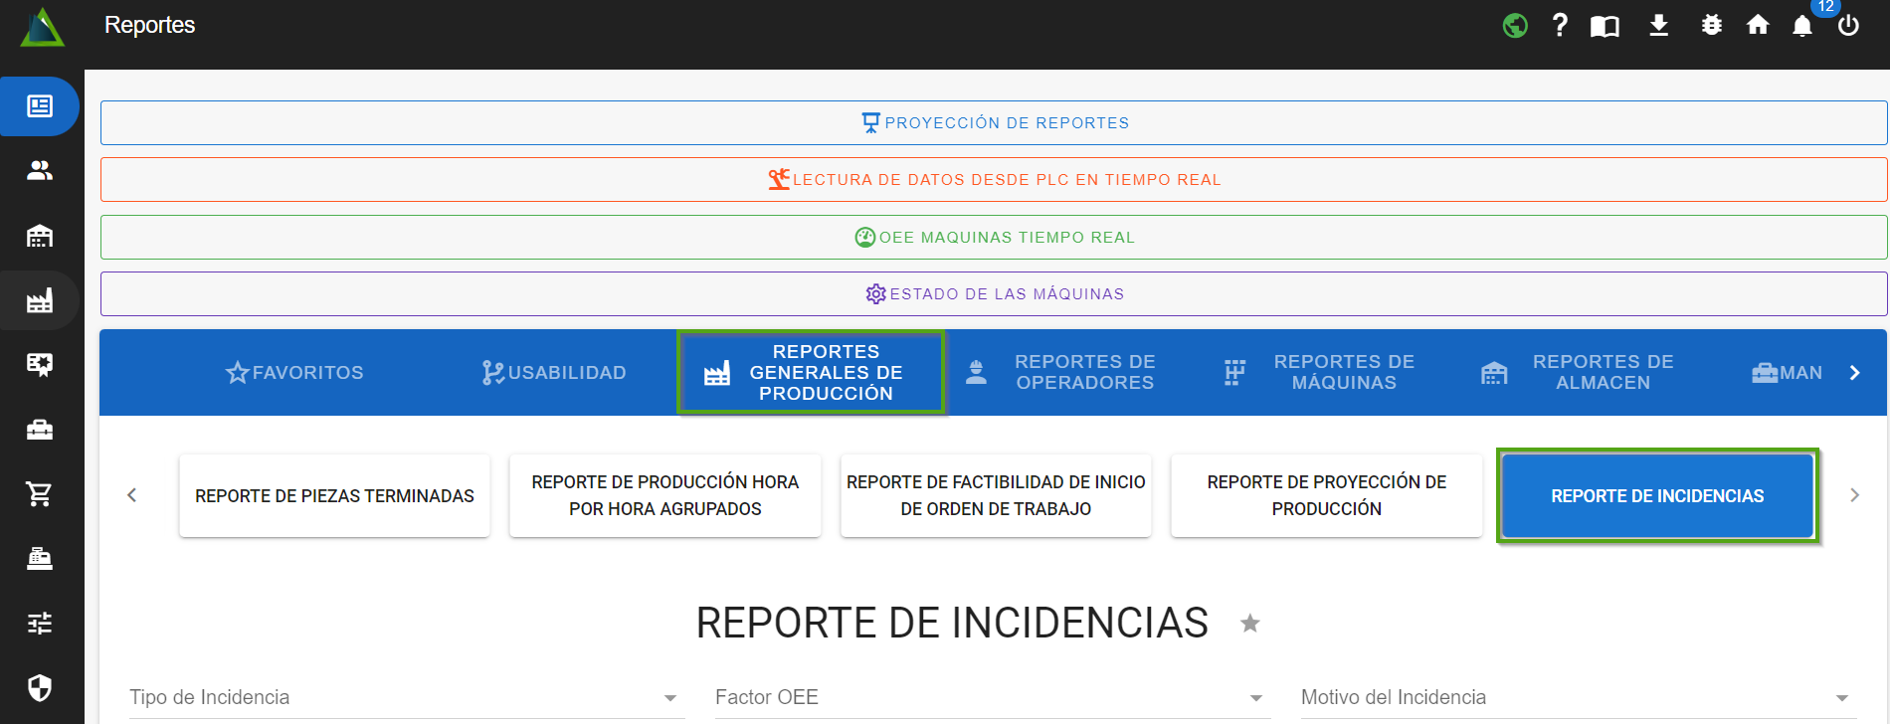Open the notifications bell

point(1802,26)
